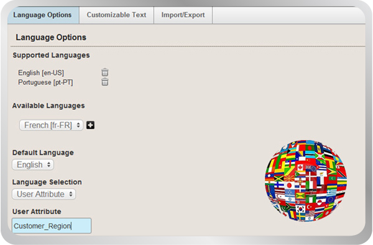Select the Portuguese [pt-PT] list entry
The width and height of the screenshot is (373, 245).
pos(45,82)
